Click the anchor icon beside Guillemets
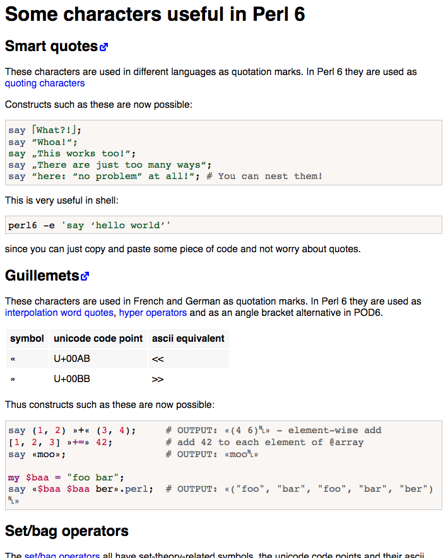The image size is (448, 558). [85, 276]
